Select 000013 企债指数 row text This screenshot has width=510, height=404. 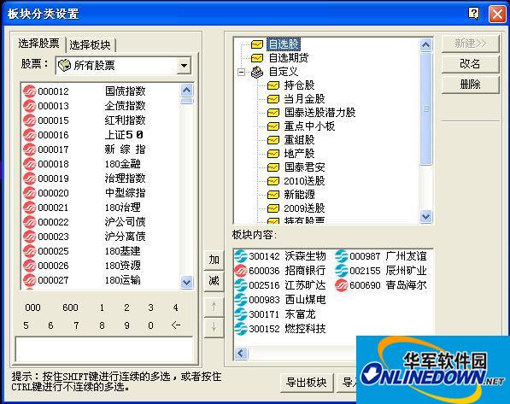(91, 106)
